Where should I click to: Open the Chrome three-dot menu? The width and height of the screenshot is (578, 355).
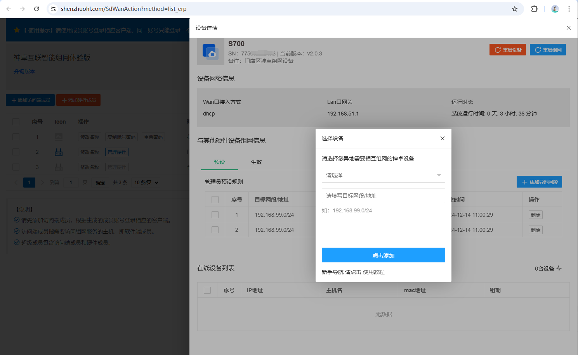pos(569,9)
